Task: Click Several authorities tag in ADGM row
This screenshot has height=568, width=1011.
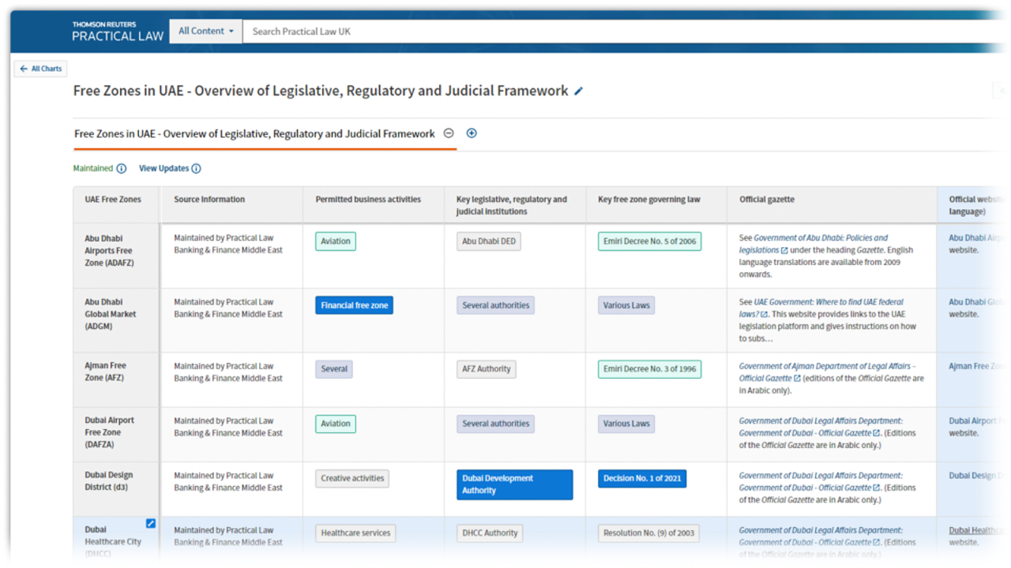Action: (496, 305)
